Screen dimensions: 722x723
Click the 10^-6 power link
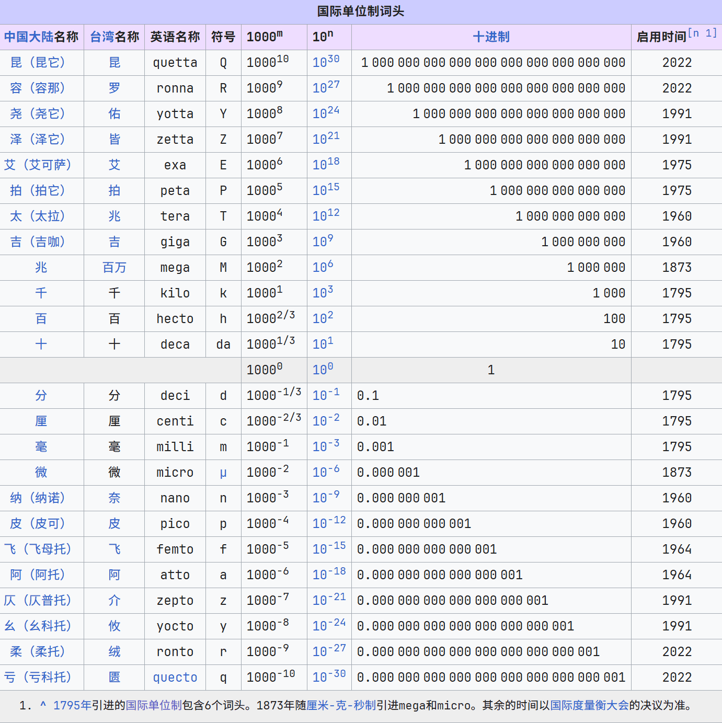tap(326, 472)
